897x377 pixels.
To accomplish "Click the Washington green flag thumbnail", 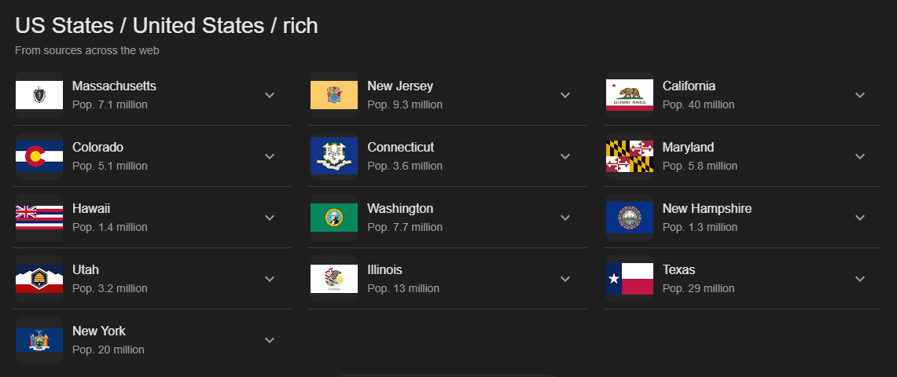I will pyautogui.click(x=334, y=217).
